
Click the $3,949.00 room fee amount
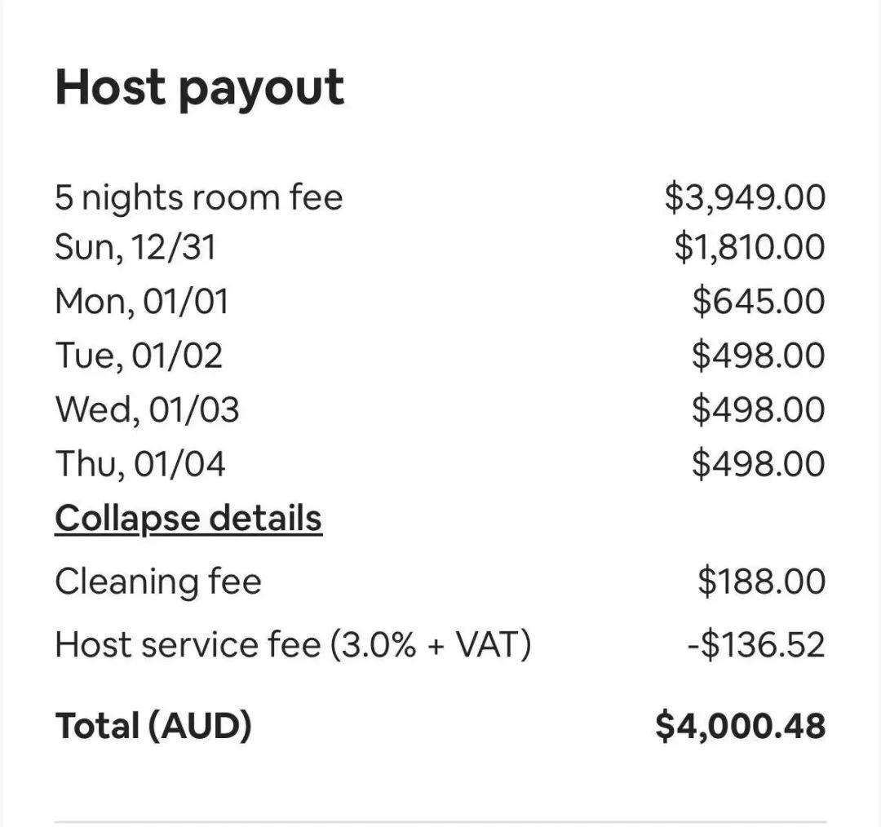click(x=744, y=198)
